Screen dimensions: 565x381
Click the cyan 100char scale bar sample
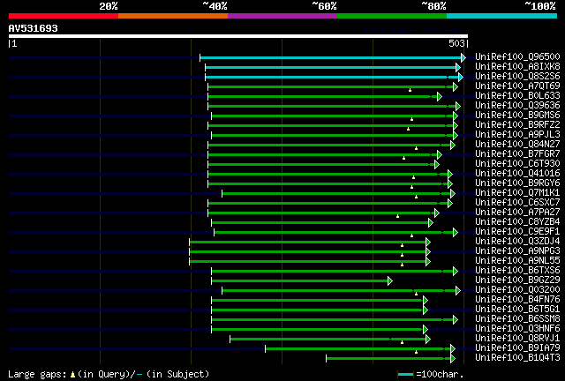click(x=405, y=375)
